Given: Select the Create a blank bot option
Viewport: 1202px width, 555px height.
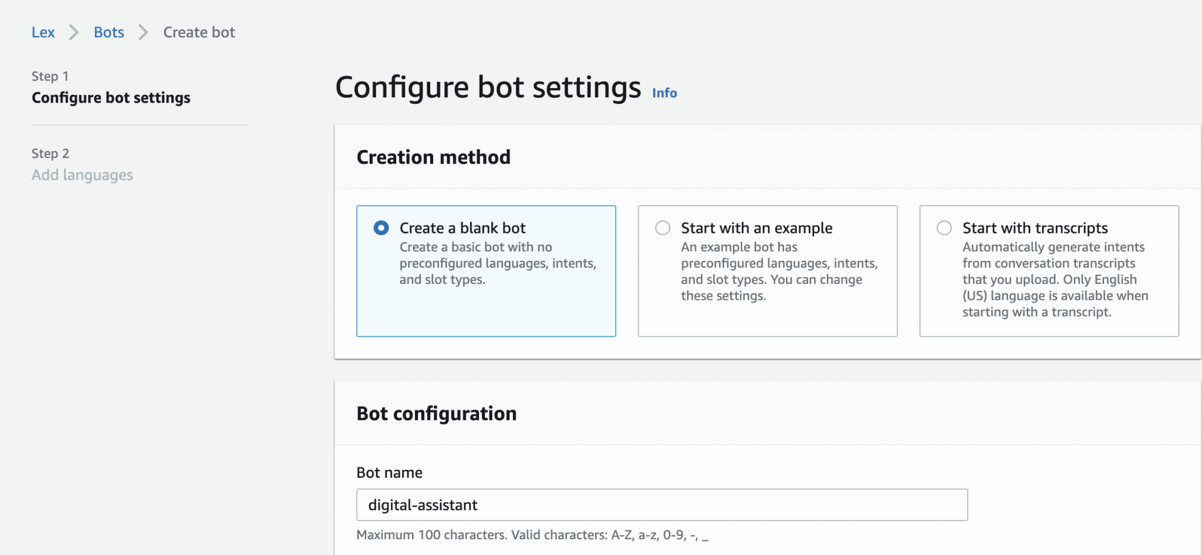Looking at the screenshot, I should (381, 228).
